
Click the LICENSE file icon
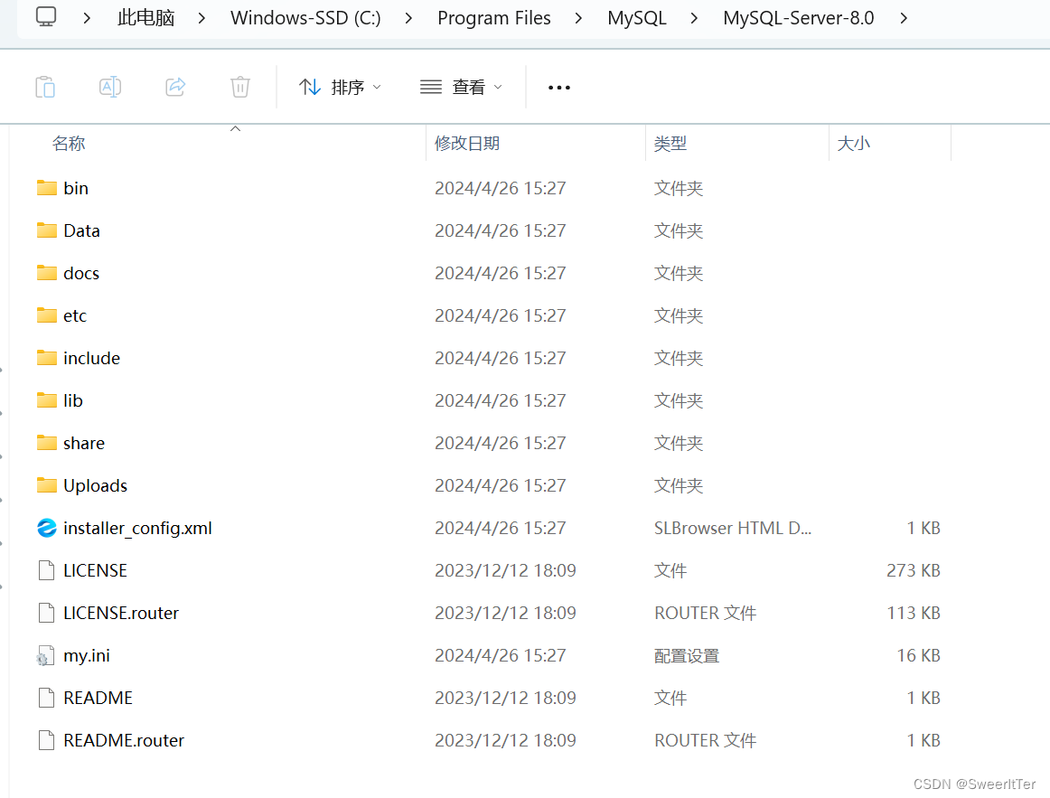(47, 570)
